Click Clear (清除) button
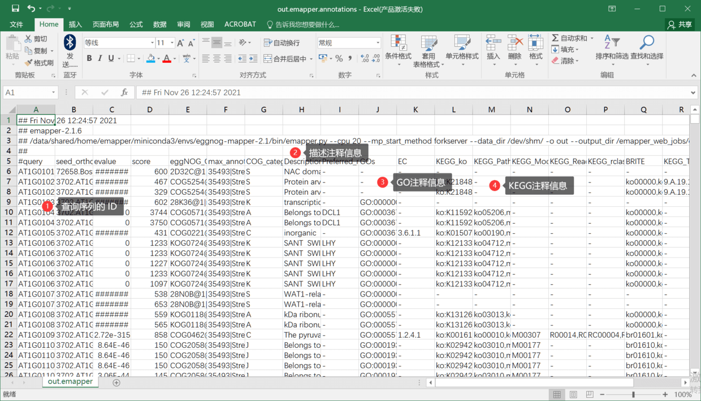This screenshot has width=701, height=401. pos(565,61)
